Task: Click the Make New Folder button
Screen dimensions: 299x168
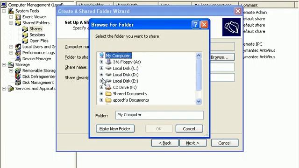Action: [x=115, y=129]
